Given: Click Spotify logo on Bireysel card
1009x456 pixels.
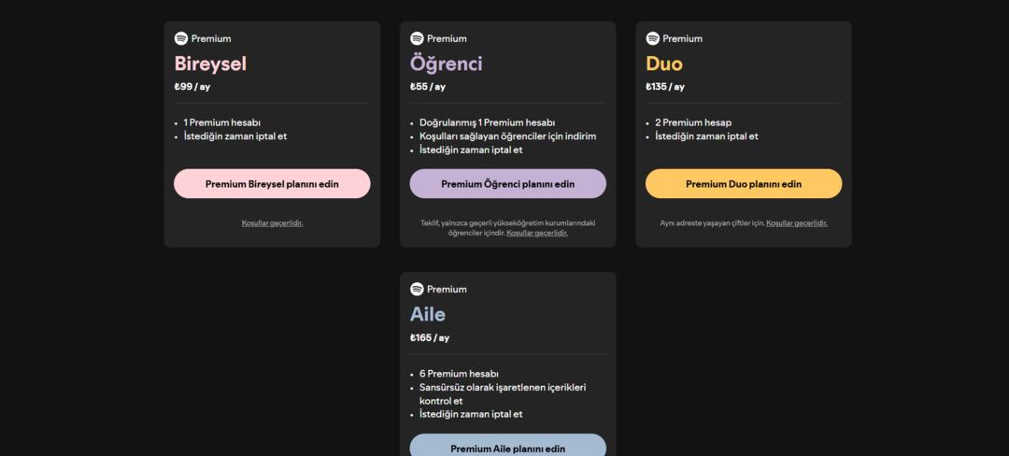Looking at the screenshot, I should pos(181,38).
